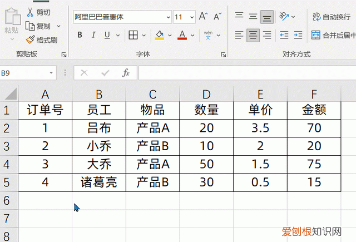Click the Copy (复制) button
This screenshot has width=356, height=242.
38,26
